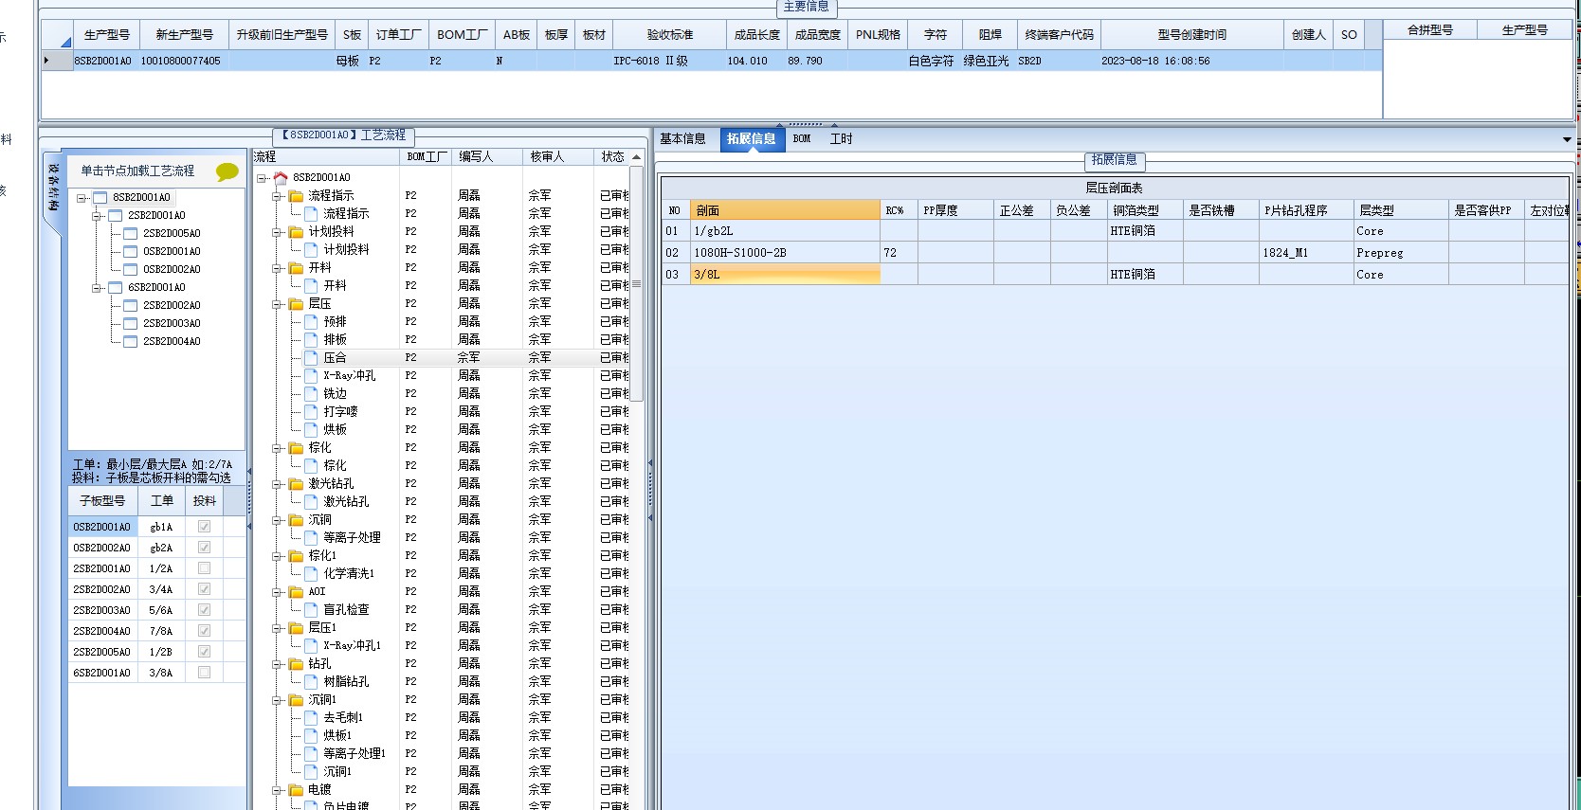This screenshot has width=1581, height=810.
Task: Click the document icon beside 树脂钻孔
Action: (311, 681)
